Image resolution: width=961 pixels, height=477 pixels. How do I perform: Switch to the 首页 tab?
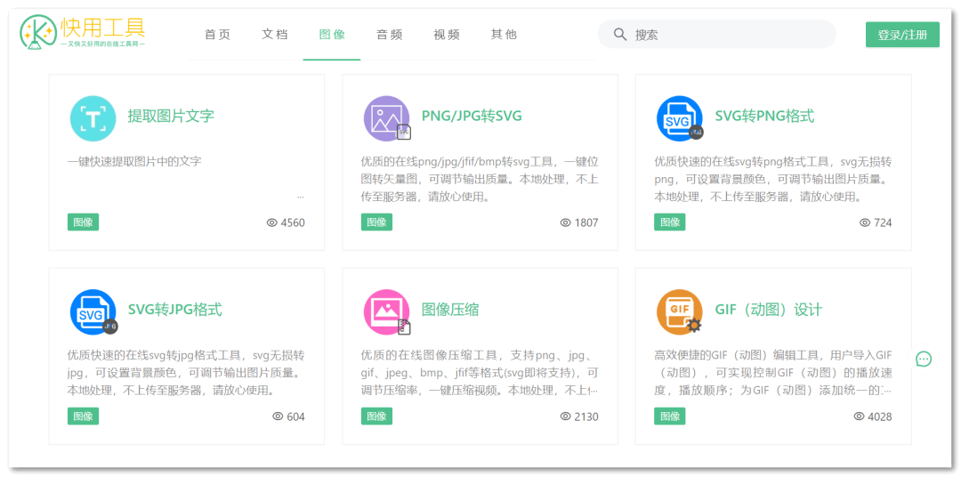(x=217, y=35)
